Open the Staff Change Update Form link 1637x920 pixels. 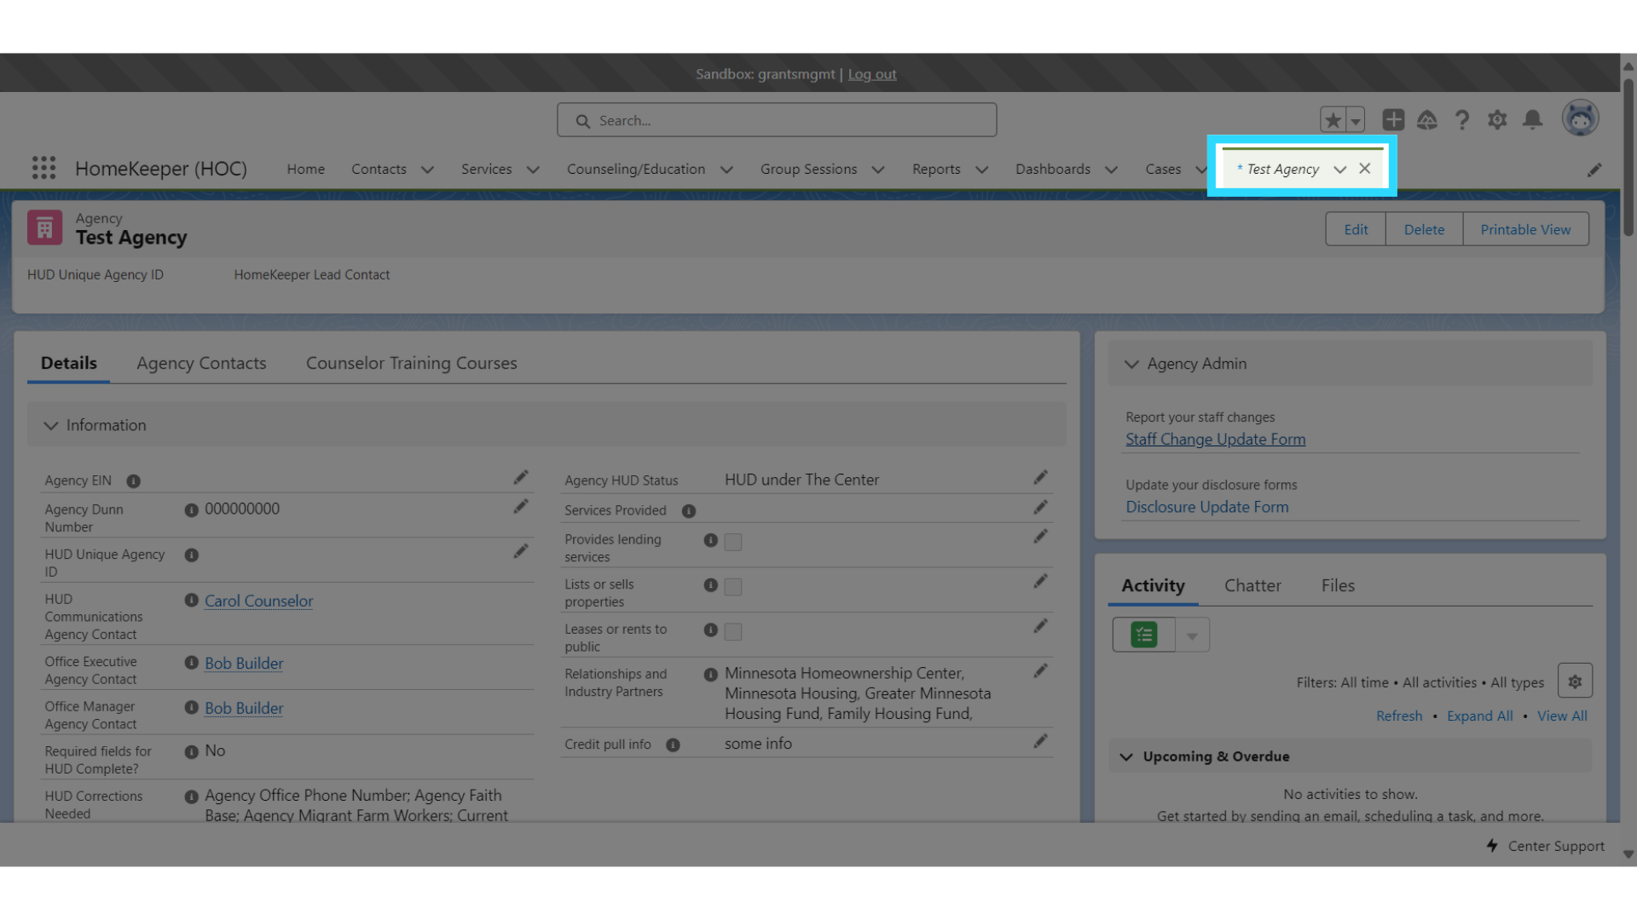pyautogui.click(x=1215, y=440)
